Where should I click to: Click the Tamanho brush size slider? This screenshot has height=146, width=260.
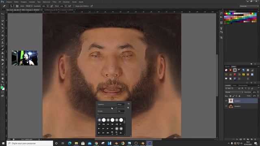click(111, 107)
